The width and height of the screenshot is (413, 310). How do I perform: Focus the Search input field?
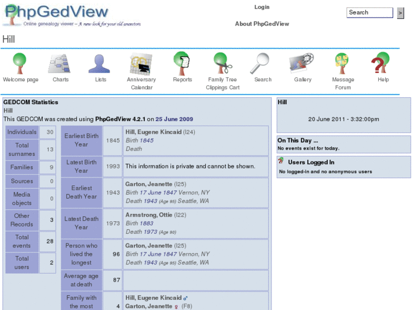369,13
